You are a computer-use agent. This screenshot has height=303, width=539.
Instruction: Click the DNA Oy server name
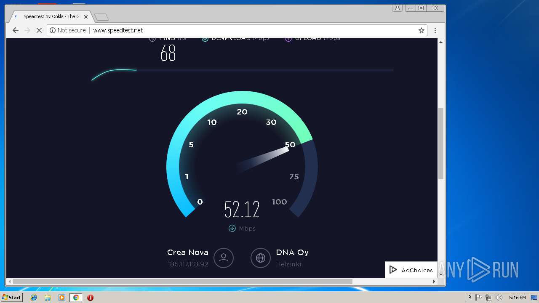point(292,252)
